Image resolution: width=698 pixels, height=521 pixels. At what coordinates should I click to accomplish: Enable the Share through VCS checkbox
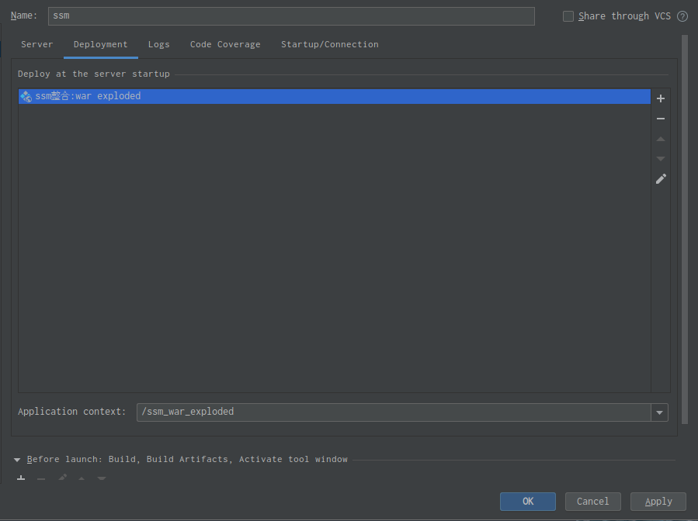pos(568,16)
